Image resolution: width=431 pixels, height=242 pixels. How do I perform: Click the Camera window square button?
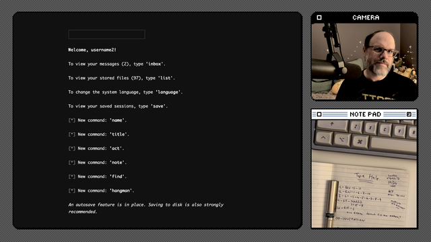(x=319, y=17)
